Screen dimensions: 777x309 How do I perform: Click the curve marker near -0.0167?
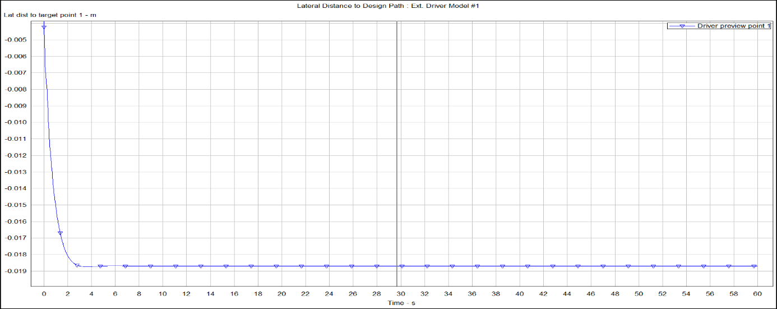click(60, 233)
